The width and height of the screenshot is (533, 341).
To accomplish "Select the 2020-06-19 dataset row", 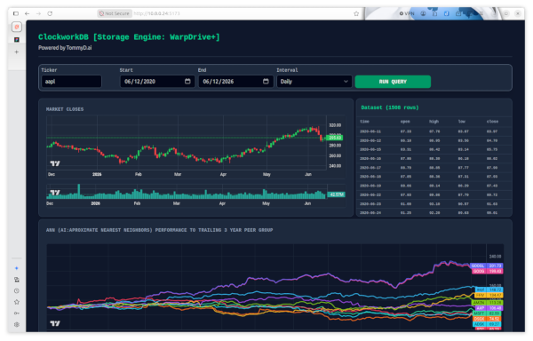I will [x=434, y=186].
